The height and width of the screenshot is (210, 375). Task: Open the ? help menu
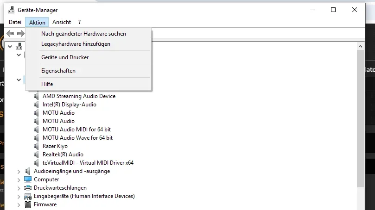pyautogui.click(x=79, y=22)
